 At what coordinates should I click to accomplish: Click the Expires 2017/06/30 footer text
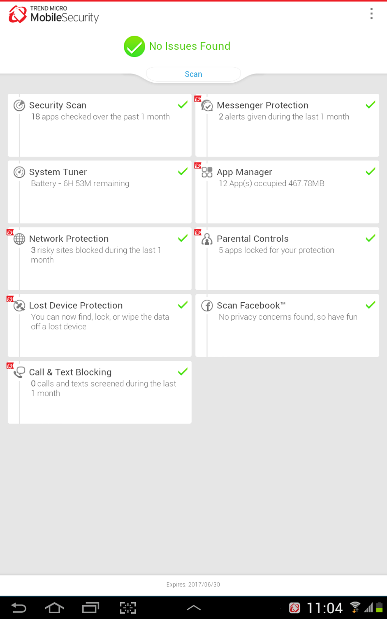pyautogui.click(x=193, y=584)
